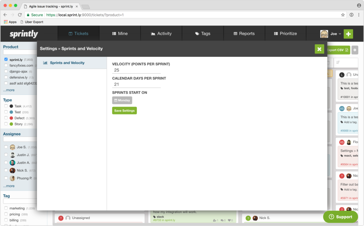Click Joe's avatar in the navigation bar
This screenshot has width=364, height=226.
[325, 34]
